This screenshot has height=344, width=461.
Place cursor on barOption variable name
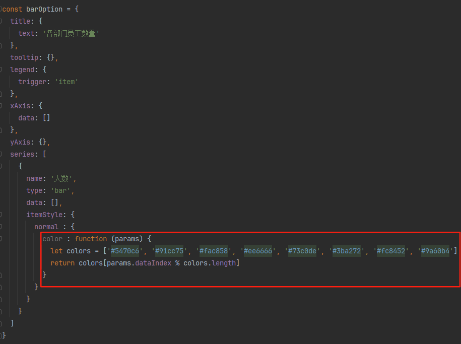tap(44, 9)
